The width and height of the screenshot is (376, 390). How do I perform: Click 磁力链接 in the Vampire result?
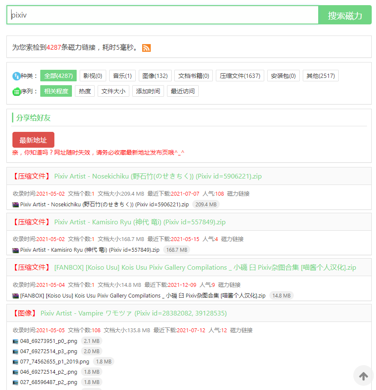tap(242, 330)
